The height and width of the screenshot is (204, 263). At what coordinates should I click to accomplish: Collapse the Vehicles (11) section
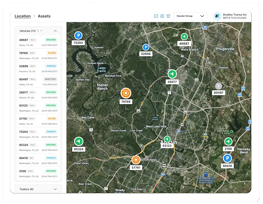[x=55, y=31]
